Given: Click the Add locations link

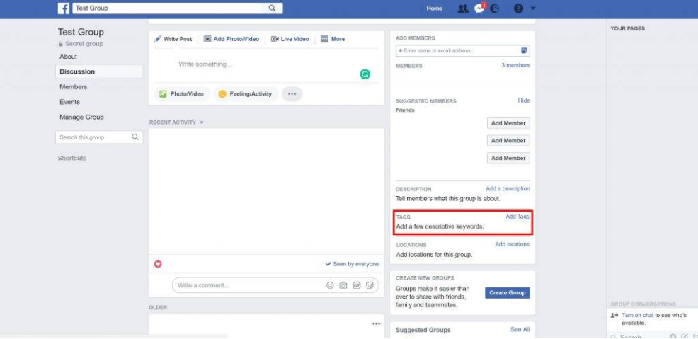Looking at the screenshot, I should (x=513, y=245).
